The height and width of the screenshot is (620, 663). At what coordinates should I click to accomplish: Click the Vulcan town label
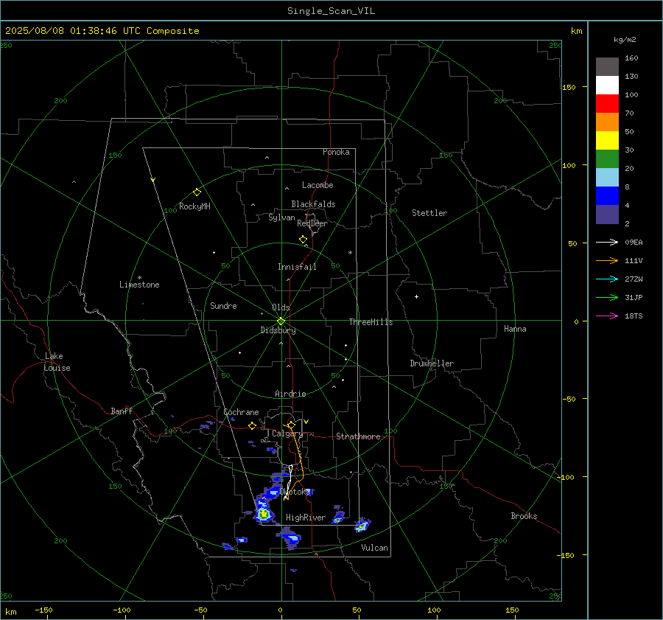374,548
